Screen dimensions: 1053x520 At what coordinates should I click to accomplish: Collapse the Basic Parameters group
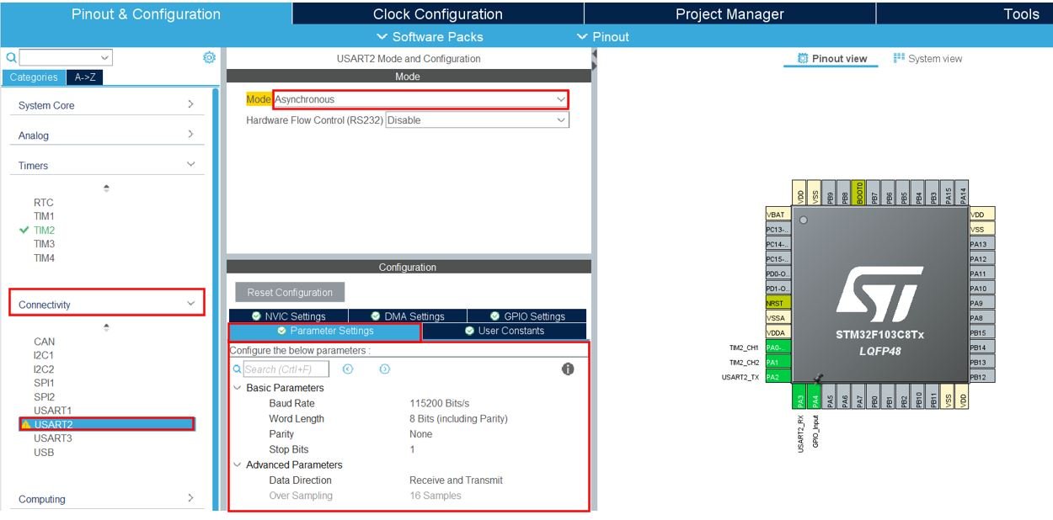(x=238, y=388)
